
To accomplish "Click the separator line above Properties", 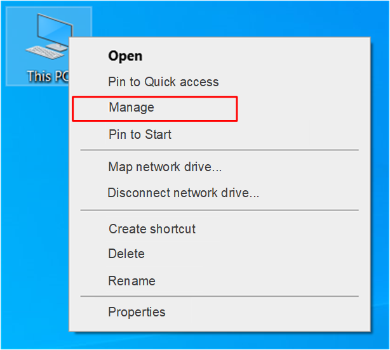I will click(x=219, y=296).
